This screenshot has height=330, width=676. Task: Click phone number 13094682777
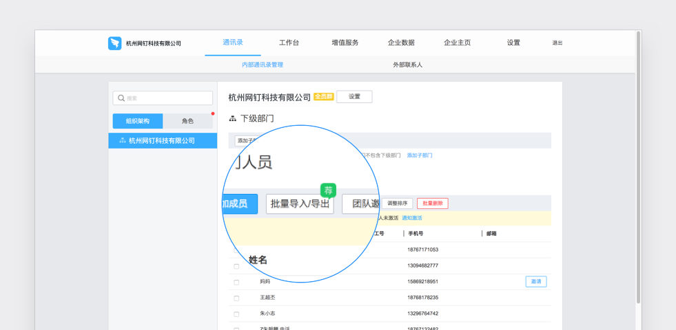[x=423, y=266]
